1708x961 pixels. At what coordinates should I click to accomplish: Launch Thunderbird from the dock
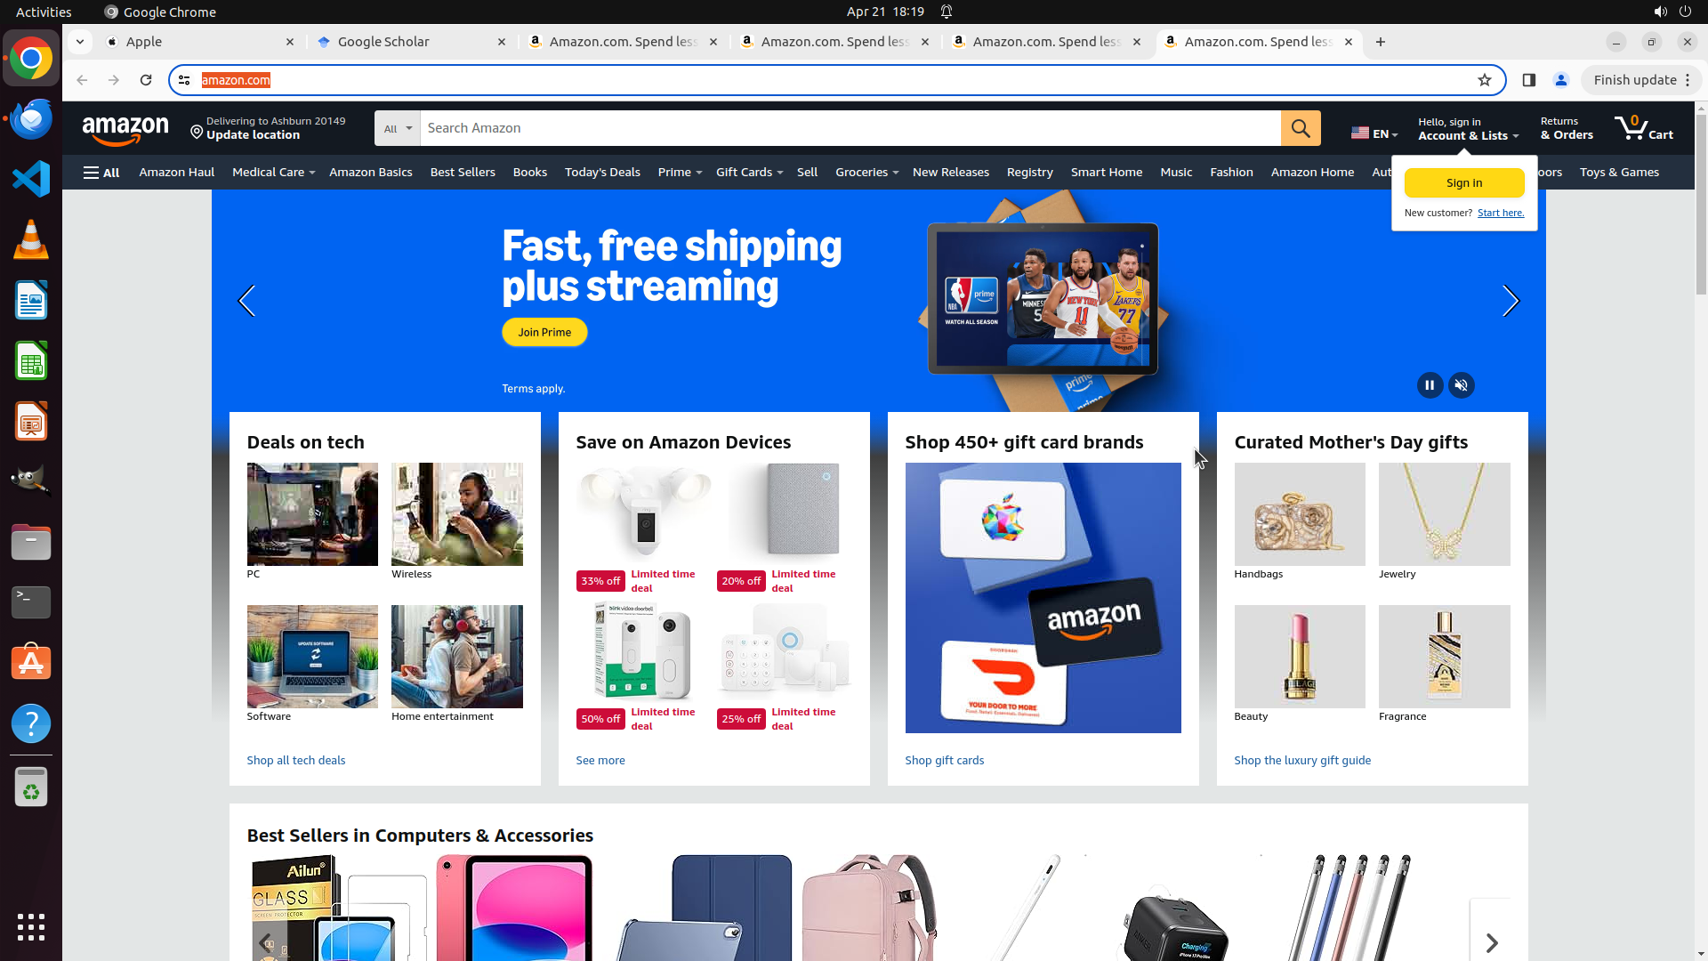[31, 118]
